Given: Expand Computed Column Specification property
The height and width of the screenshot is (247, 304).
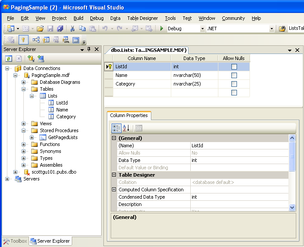Looking at the screenshot, I should point(114,190).
